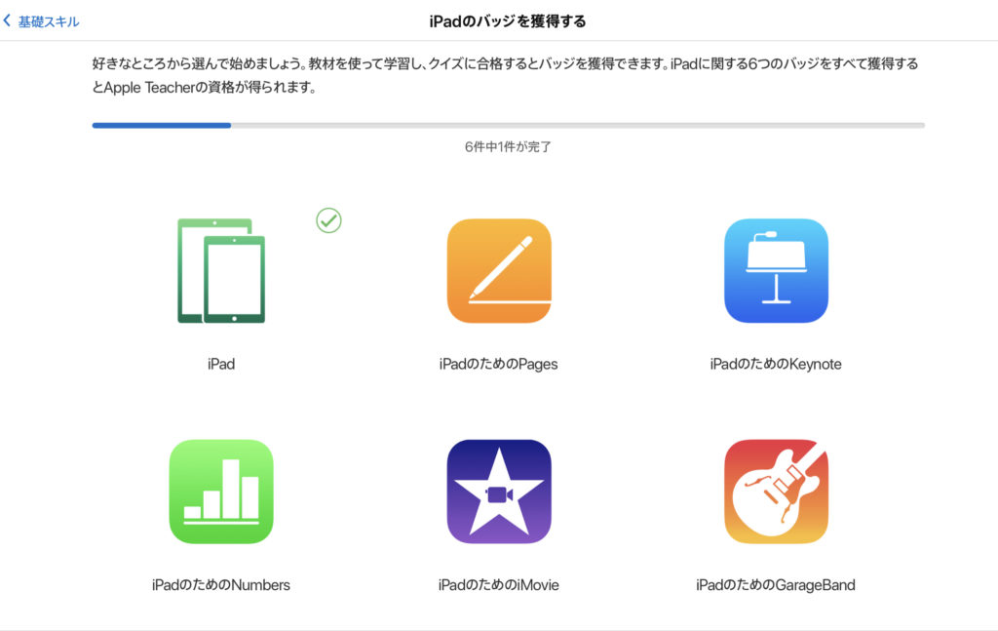Select the iPadのためのKeynote label
This screenshot has width=998, height=631.
776,365
